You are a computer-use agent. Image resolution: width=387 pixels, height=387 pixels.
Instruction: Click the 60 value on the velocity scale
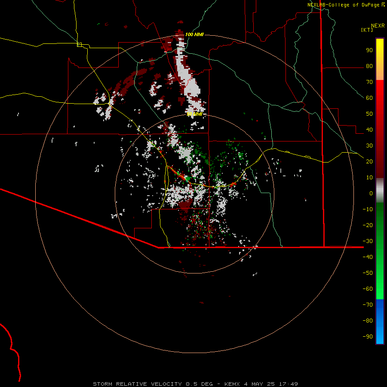(x=369, y=98)
